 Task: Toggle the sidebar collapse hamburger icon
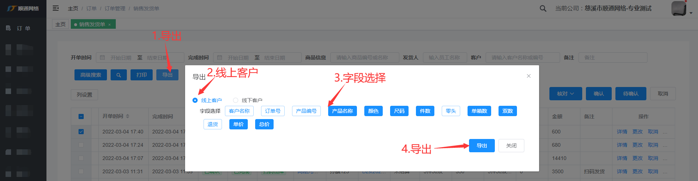pos(56,8)
